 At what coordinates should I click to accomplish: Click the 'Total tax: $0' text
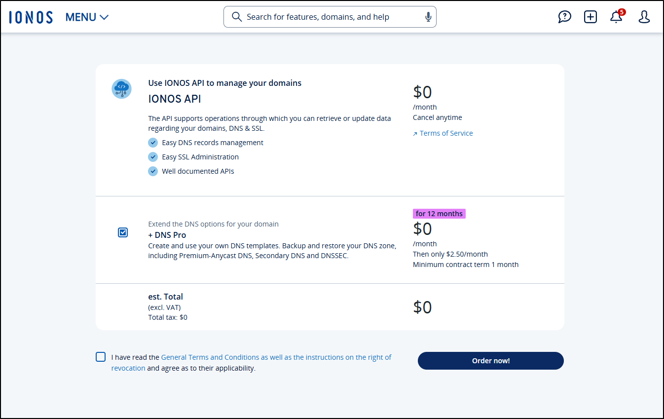[x=168, y=317]
